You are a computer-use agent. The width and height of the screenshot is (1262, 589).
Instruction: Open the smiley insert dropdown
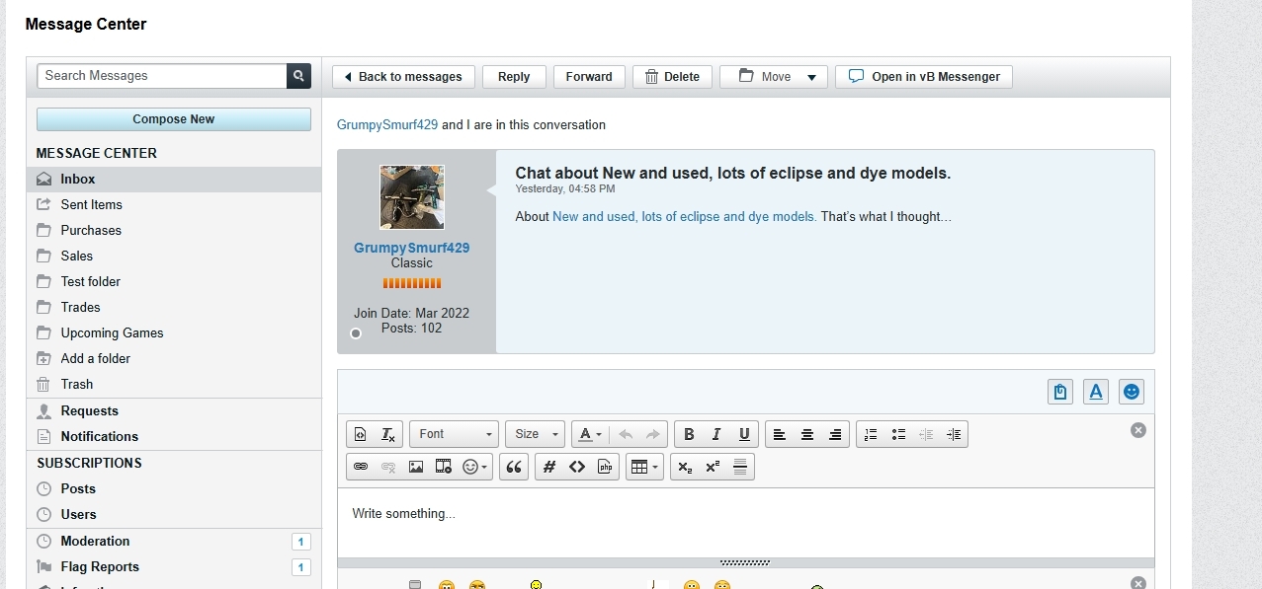pos(476,467)
